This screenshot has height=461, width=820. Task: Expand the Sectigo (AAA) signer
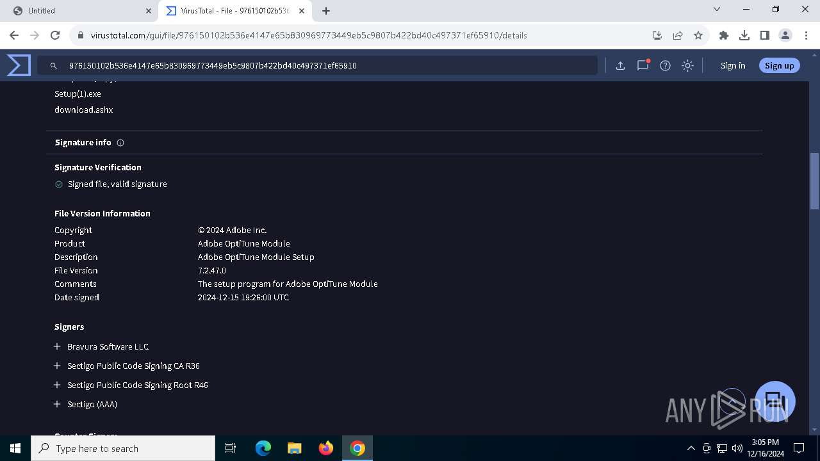pos(57,404)
